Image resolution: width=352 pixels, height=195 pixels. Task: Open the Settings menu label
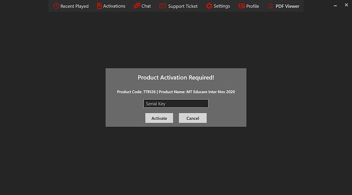coord(221,6)
